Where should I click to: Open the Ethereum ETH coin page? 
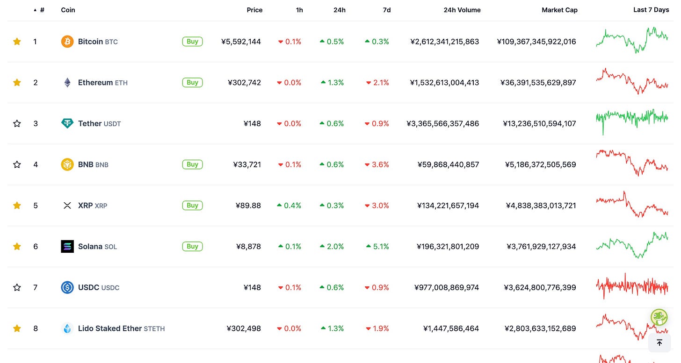[x=103, y=83]
